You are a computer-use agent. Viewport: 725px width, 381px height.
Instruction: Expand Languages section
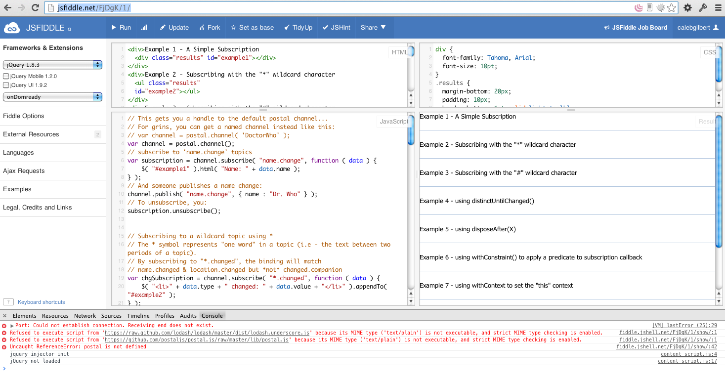53,153
